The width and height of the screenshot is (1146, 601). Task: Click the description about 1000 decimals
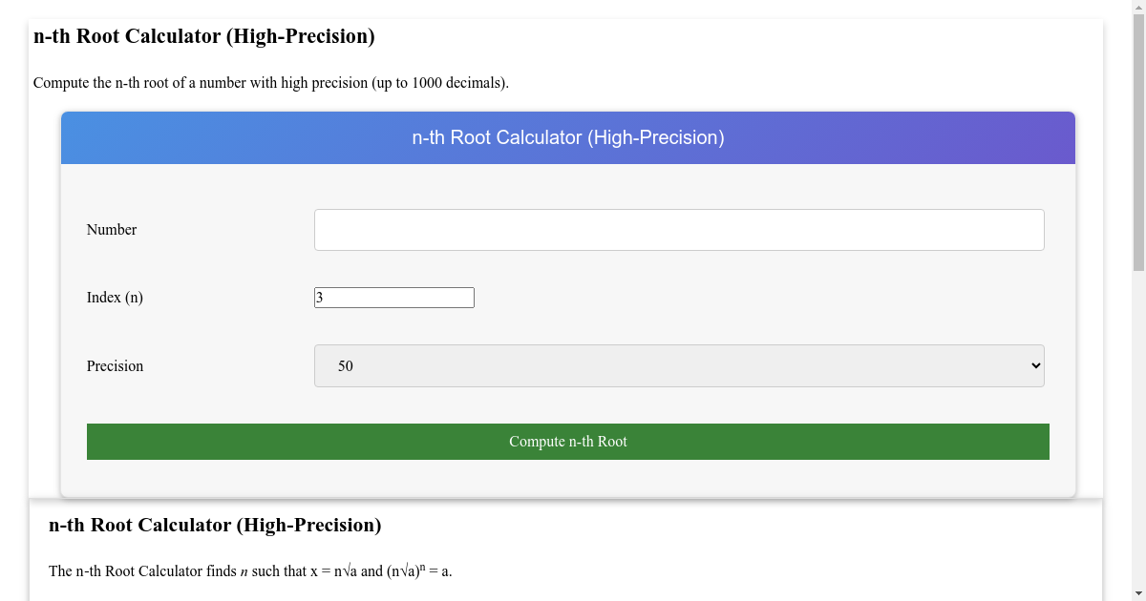[272, 83]
